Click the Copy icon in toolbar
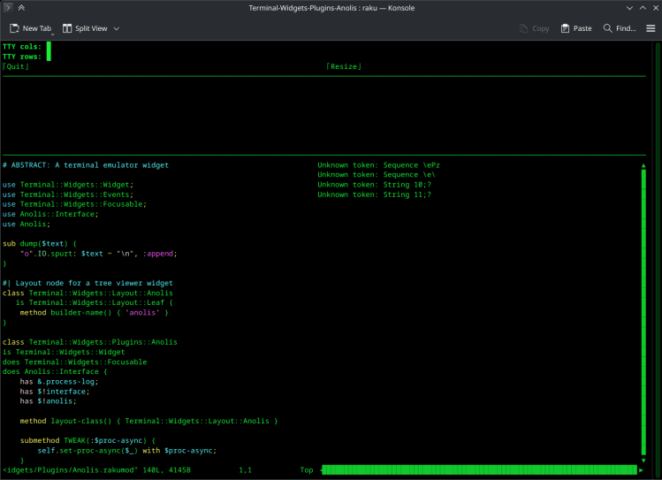Viewport: 662px width, 480px height. [x=522, y=28]
